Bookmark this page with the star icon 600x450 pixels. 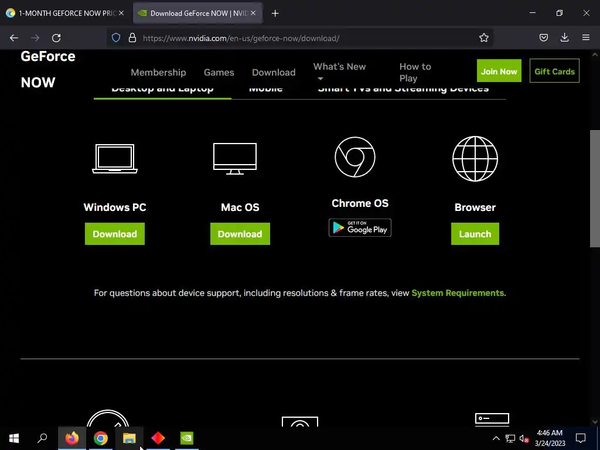483,37
